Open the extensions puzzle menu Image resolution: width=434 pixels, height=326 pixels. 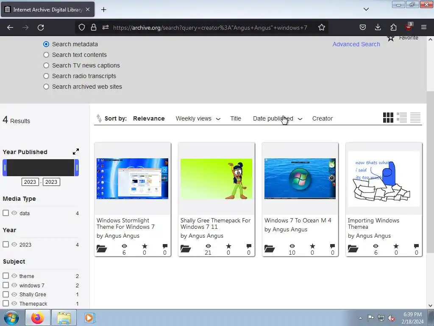(393, 27)
